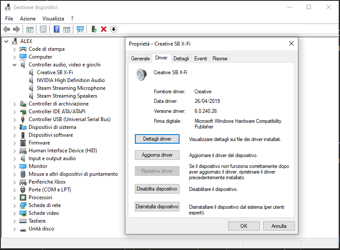Click the Computer monitor icon in tree
The image size is (340, 250).
(x=23, y=57)
